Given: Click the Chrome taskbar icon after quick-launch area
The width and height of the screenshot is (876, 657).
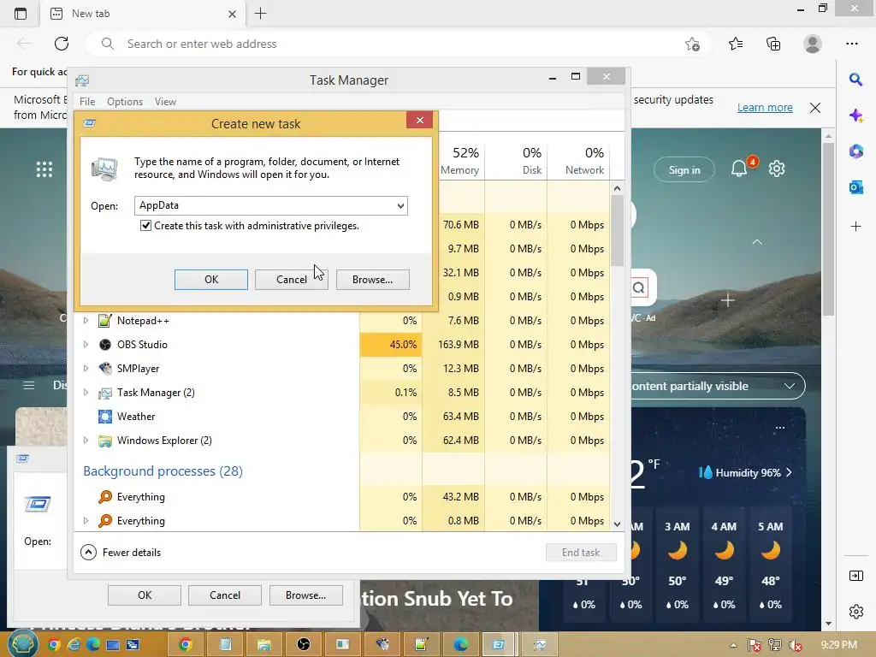Looking at the screenshot, I should click(185, 645).
